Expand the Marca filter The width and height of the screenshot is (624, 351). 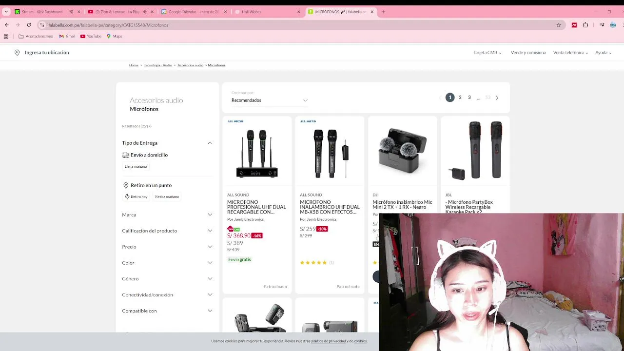pyautogui.click(x=167, y=214)
